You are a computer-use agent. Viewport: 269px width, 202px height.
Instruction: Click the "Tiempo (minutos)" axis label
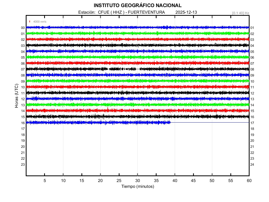[x=137, y=186]
